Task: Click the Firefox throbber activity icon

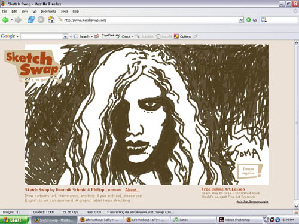Action: pos(295,11)
